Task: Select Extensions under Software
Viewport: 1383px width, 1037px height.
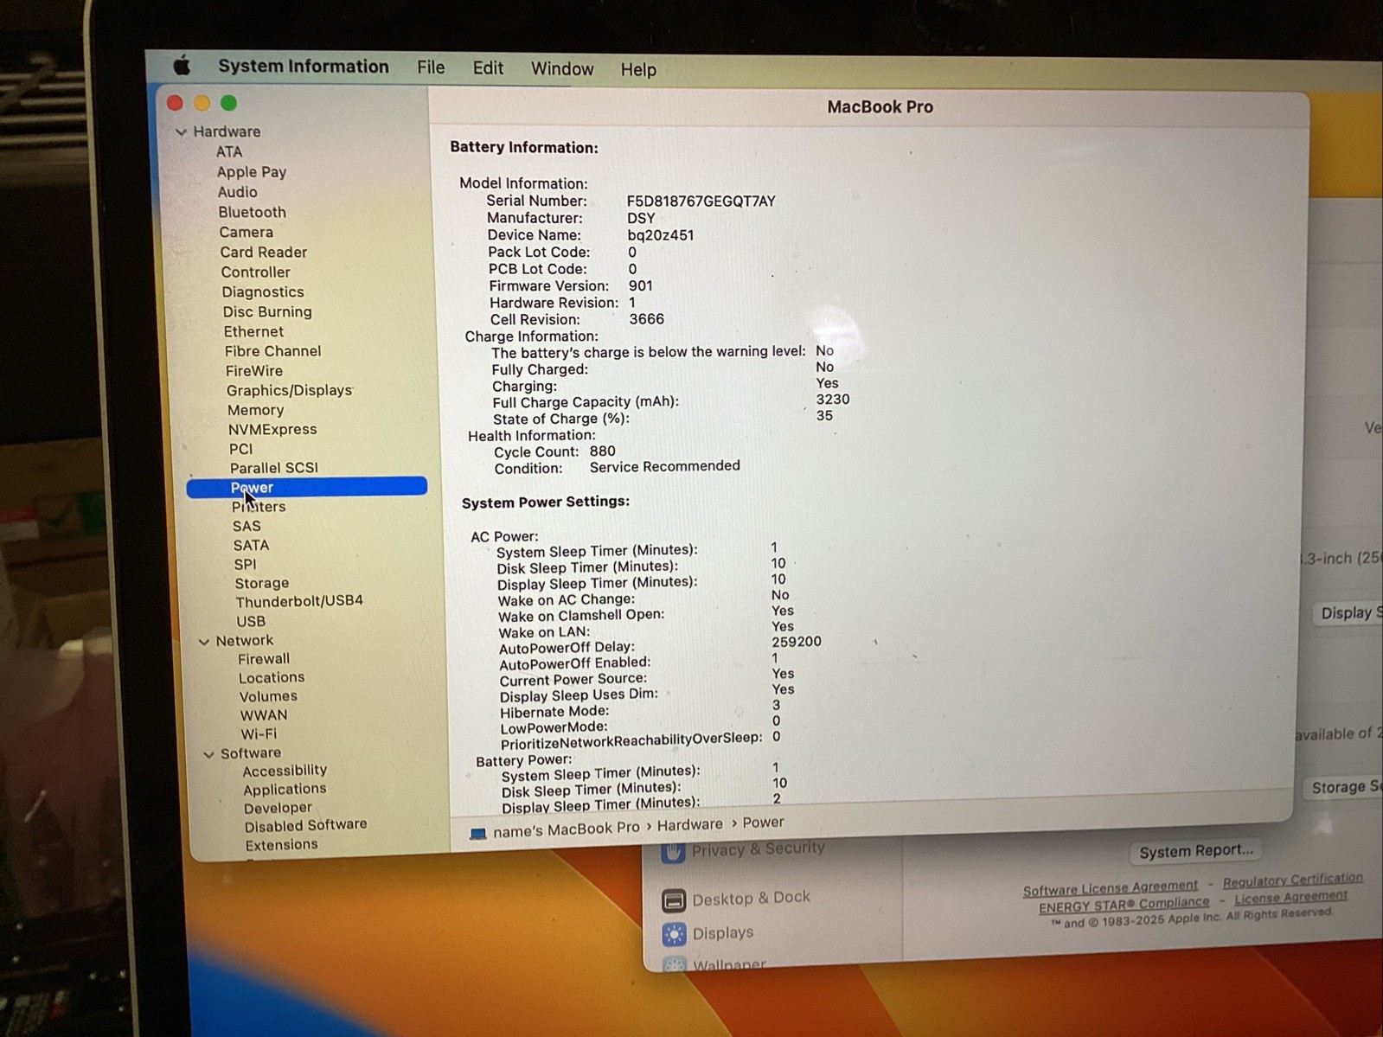Action: (281, 845)
